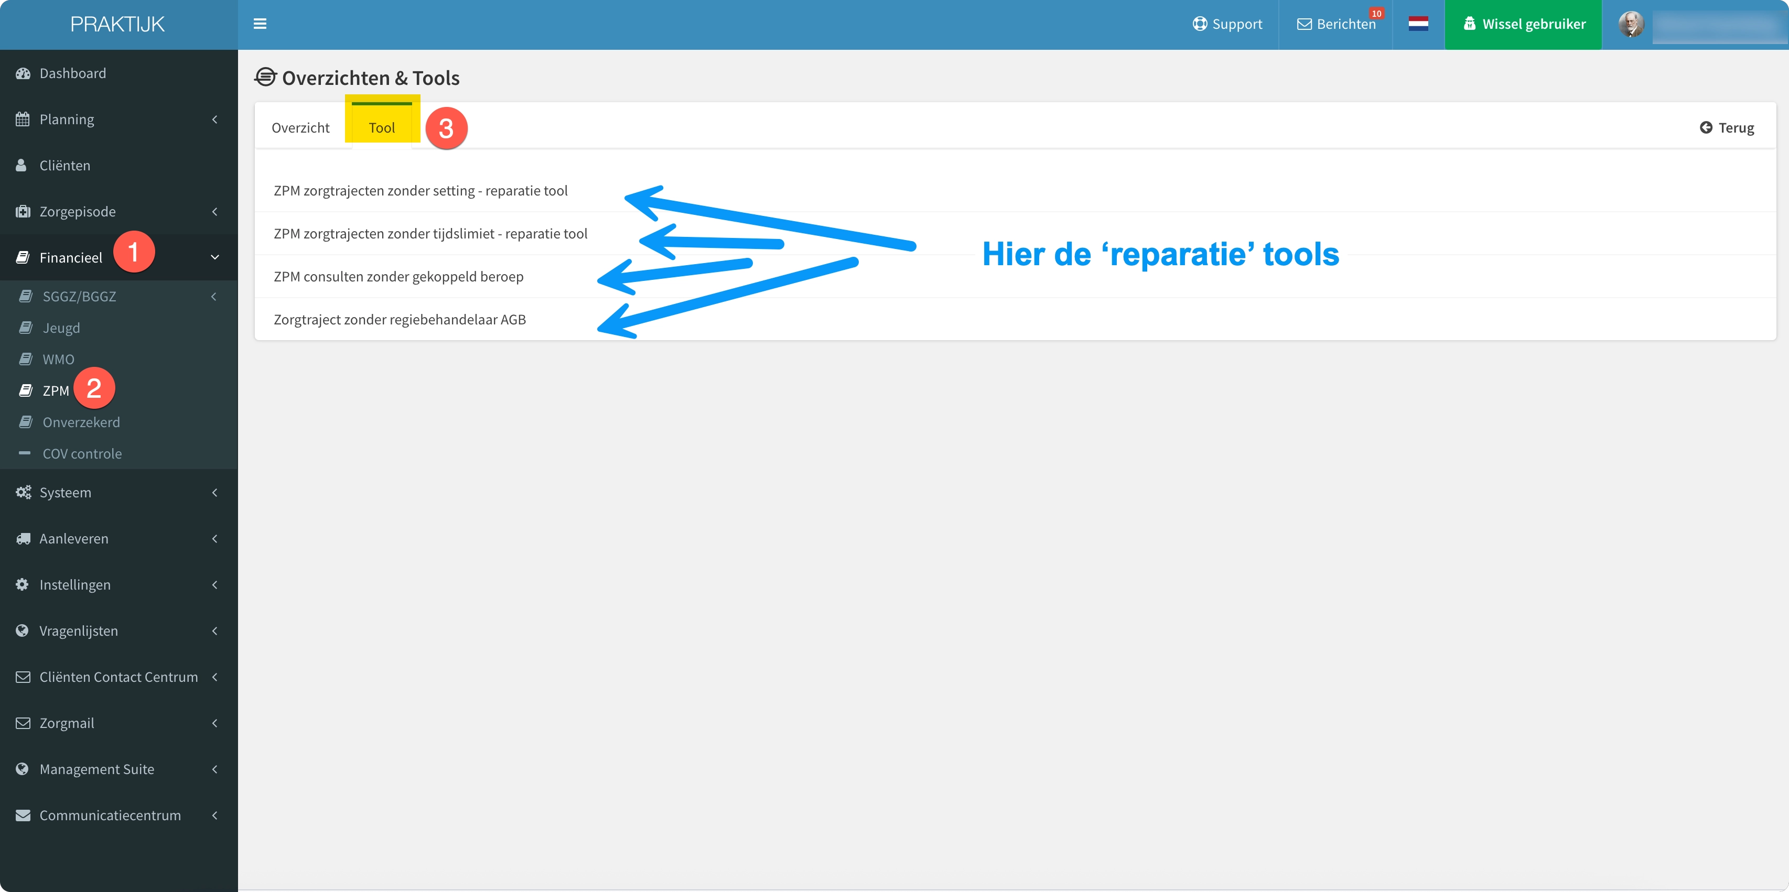Click the Dashboard gauge icon
This screenshot has width=1789, height=892.
click(23, 73)
